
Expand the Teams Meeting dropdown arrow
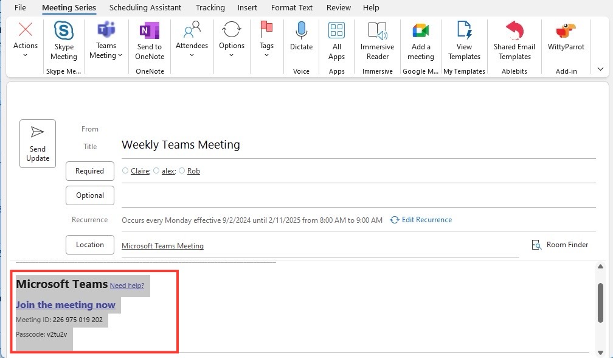point(120,55)
